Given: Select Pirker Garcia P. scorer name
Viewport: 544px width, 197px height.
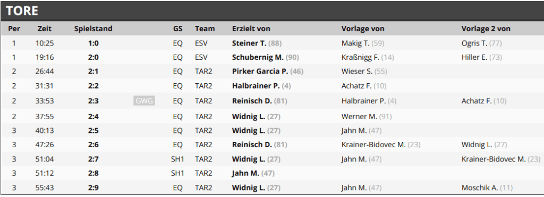Looking at the screenshot, I should [x=260, y=71].
